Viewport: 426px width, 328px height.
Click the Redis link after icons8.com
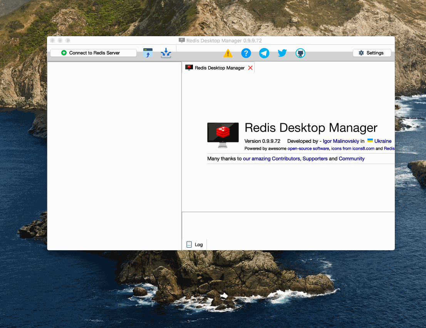[389, 149]
